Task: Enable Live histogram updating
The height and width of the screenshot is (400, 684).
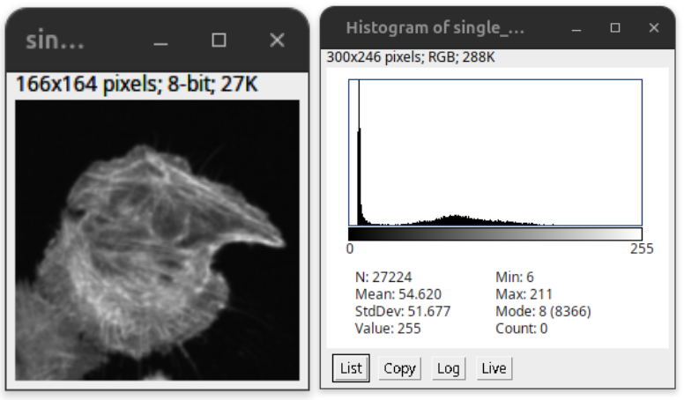Action: (494, 368)
